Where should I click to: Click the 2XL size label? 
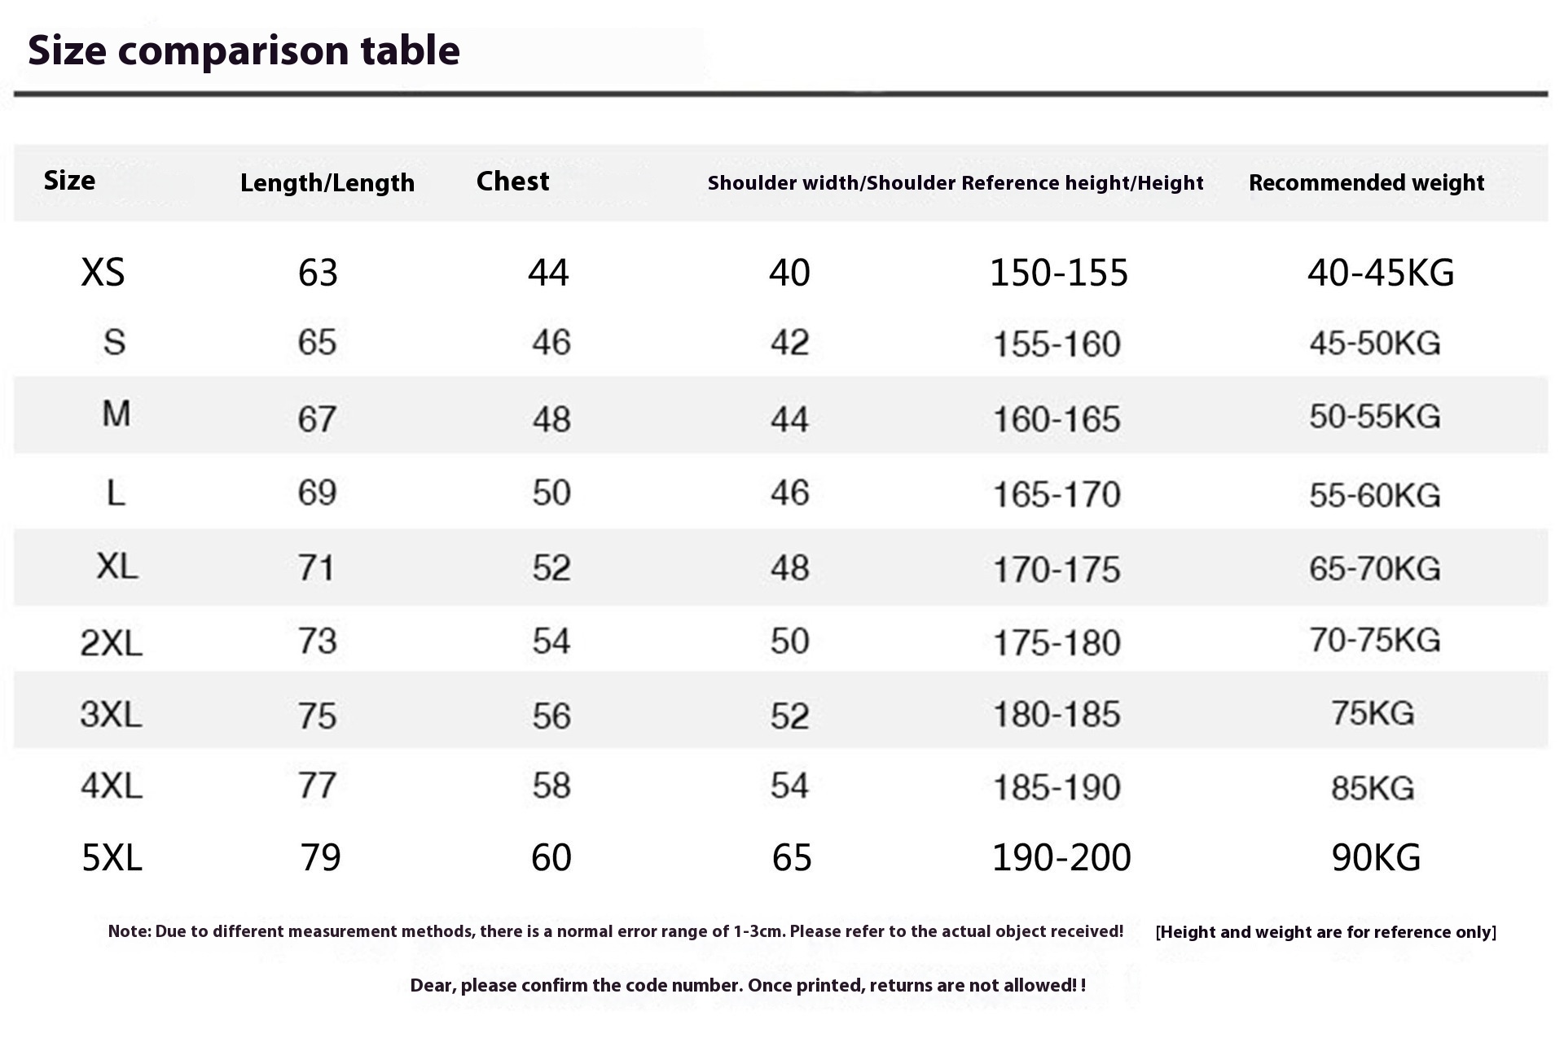[112, 643]
